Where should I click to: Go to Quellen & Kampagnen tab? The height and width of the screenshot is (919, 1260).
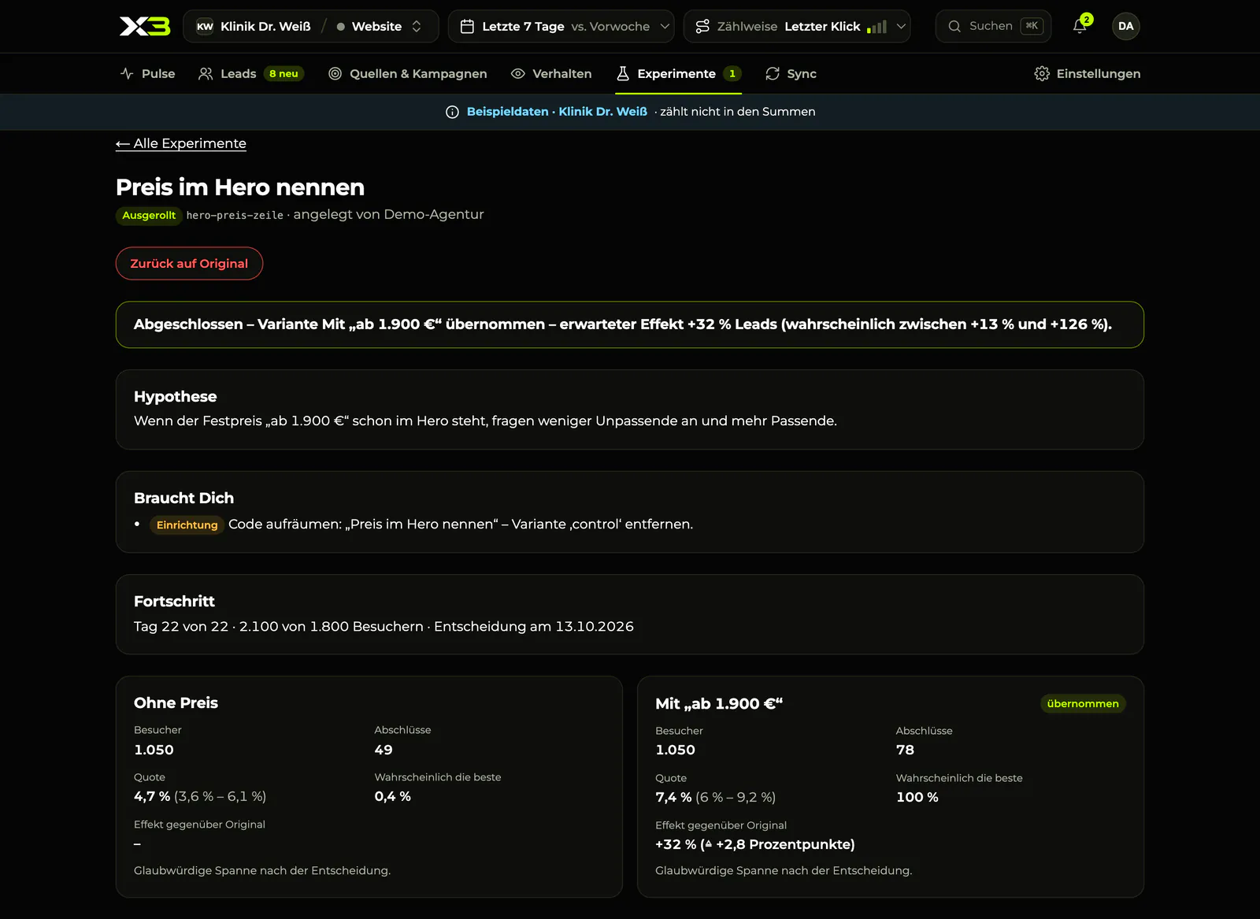[407, 73]
